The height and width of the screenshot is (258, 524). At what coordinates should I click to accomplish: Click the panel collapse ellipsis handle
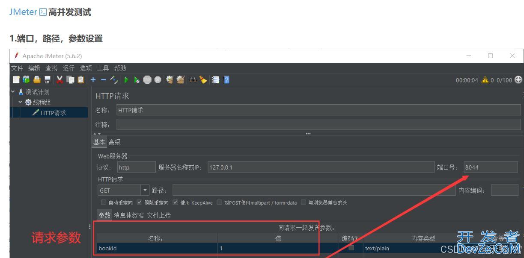click(x=308, y=134)
